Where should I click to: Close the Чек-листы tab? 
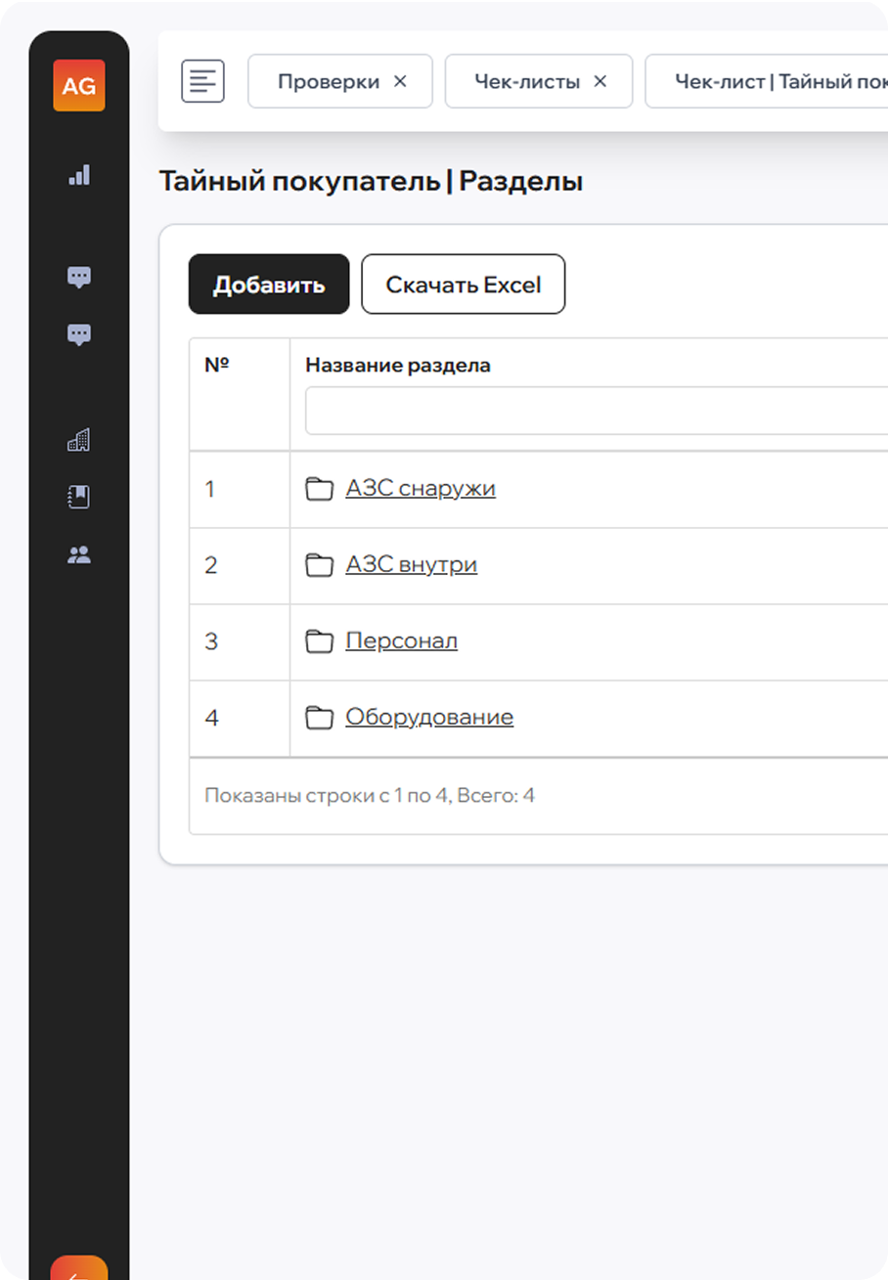(600, 81)
